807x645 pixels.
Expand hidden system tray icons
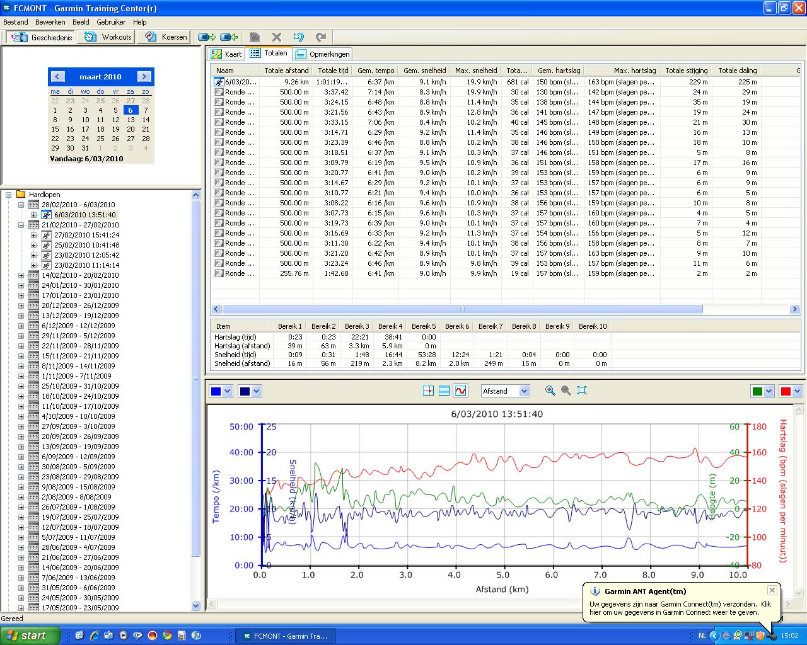pos(714,636)
